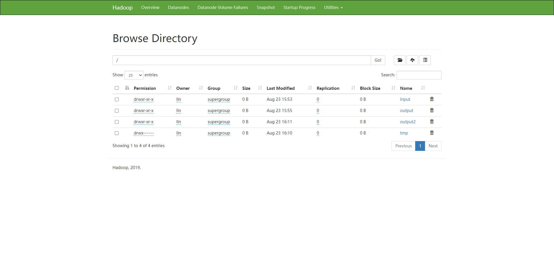Delete the input directory with trash icon
The height and width of the screenshot is (279, 554).
432,99
